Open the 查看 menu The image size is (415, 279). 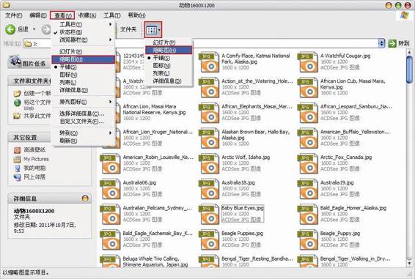(x=62, y=15)
